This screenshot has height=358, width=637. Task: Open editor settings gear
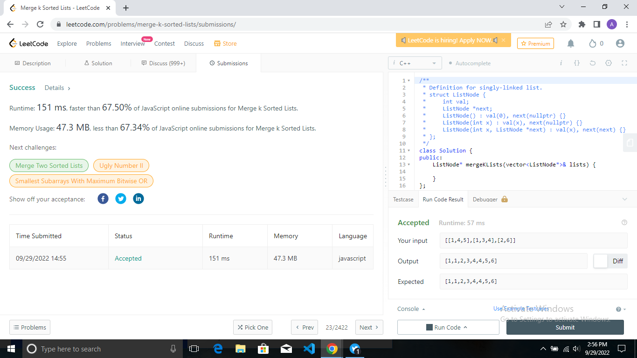[x=609, y=63]
